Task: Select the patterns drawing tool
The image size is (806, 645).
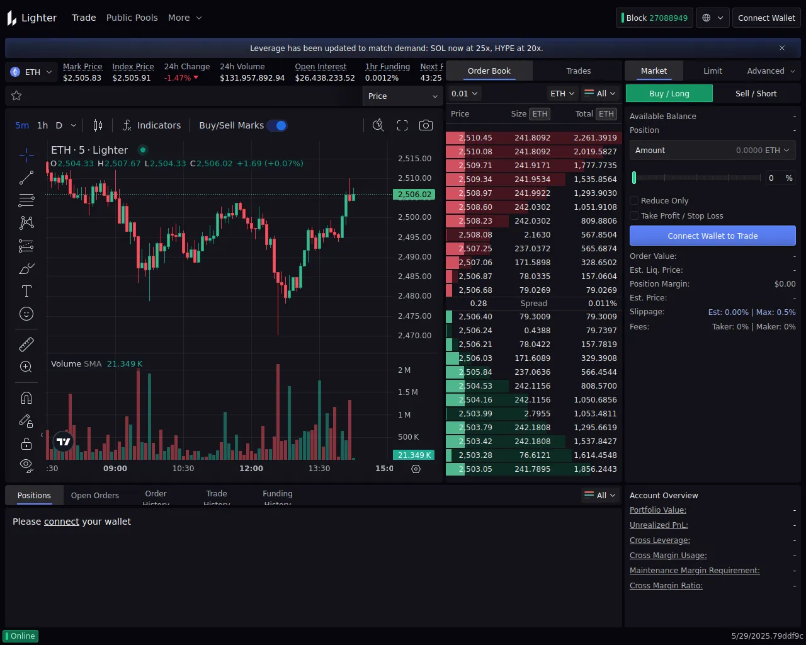Action: point(26,223)
